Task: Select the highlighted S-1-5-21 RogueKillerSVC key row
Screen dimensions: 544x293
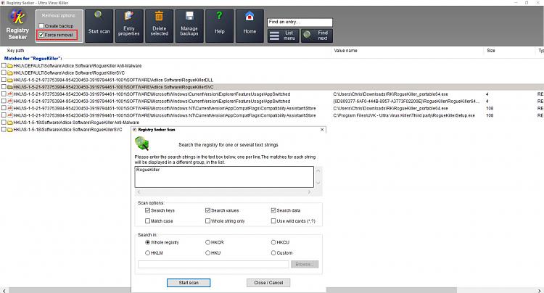Action: pyautogui.click(x=272, y=87)
